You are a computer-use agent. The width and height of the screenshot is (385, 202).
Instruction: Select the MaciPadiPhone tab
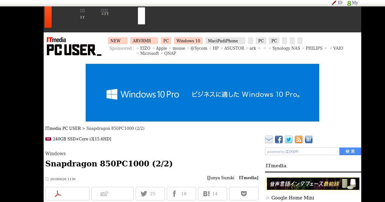click(x=225, y=41)
